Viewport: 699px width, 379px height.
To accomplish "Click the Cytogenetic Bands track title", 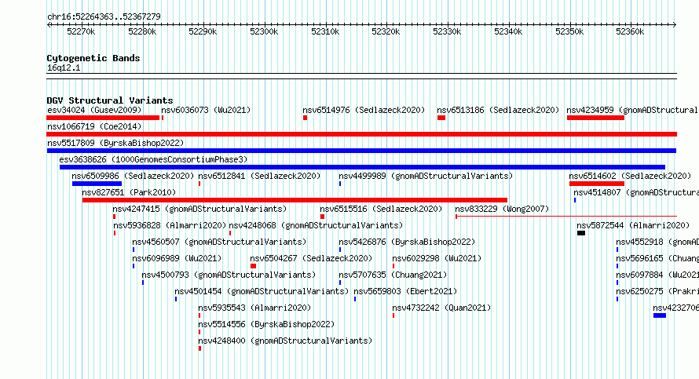I will tap(93, 58).
